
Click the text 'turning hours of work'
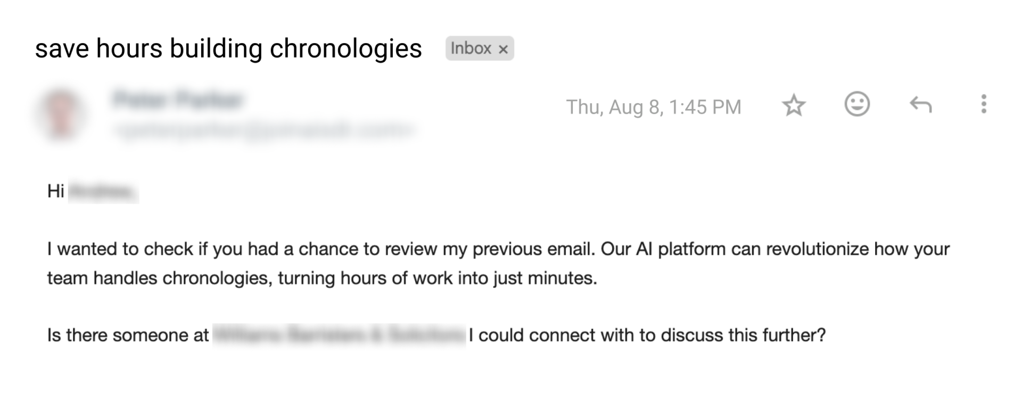361,278
